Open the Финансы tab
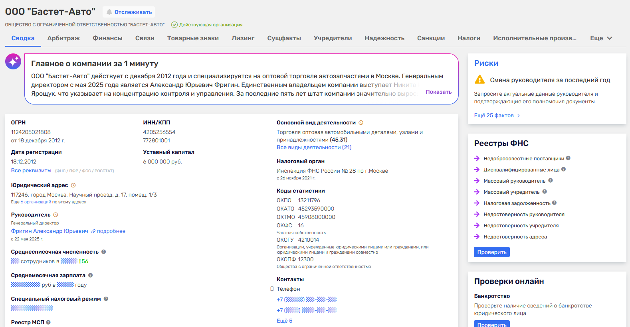The width and height of the screenshot is (630, 327). pyautogui.click(x=107, y=38)
